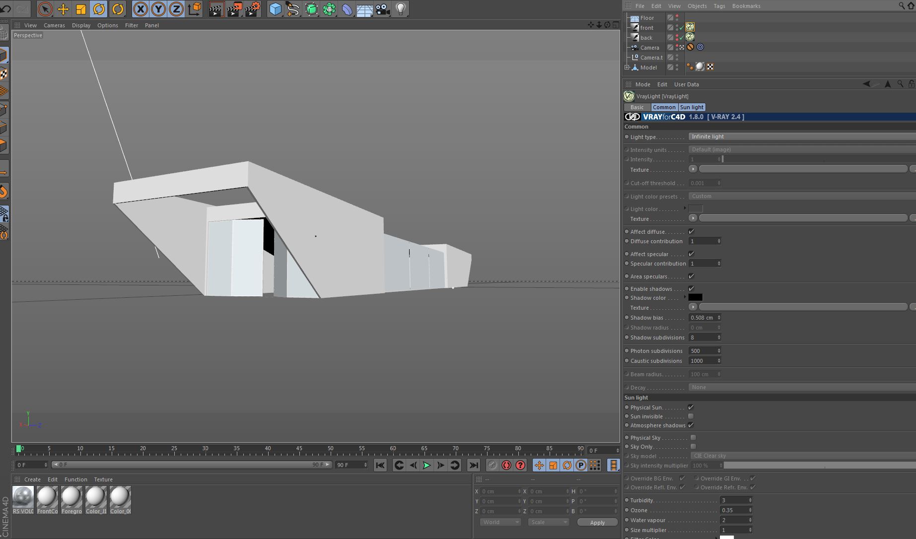
Task: Open the World coordinate dropdown
Action: pos(500,522)
